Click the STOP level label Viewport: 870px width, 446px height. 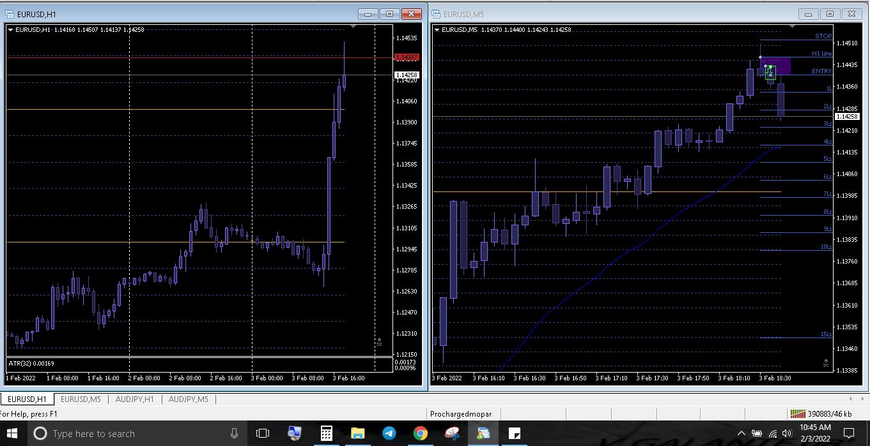[x=823, y=36]
